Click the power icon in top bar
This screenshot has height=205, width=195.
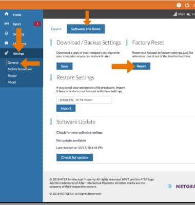187,5
